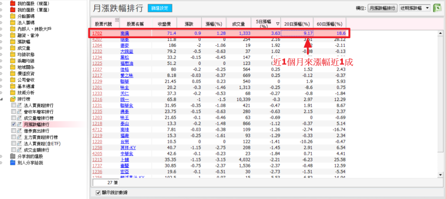Open stock code 1264 link
447x199 pixels.
pos(97,45)
